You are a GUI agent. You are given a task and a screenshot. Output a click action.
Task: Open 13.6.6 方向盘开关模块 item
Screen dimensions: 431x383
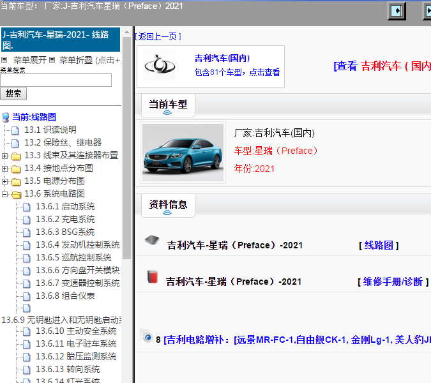[78, 271]
